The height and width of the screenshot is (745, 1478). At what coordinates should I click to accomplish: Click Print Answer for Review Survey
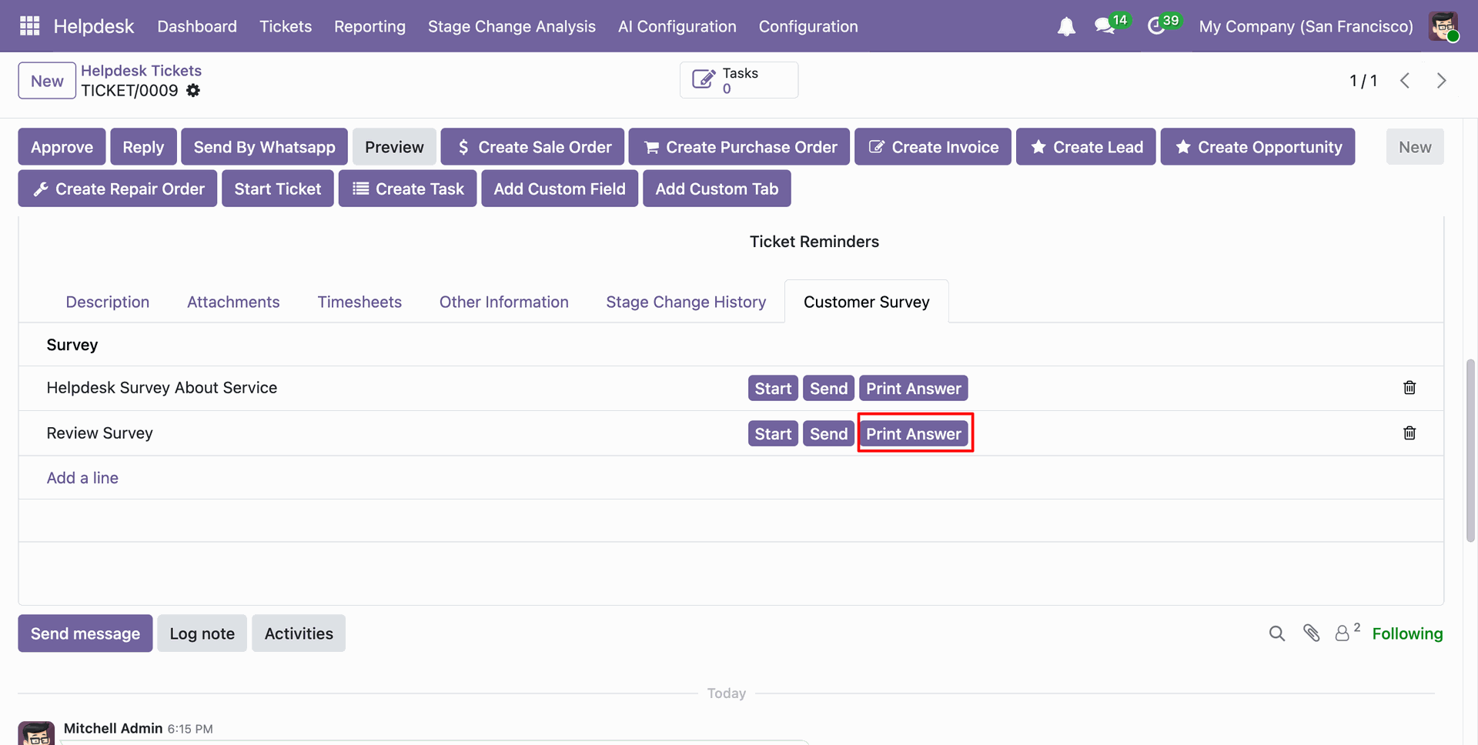coord(914,434)
